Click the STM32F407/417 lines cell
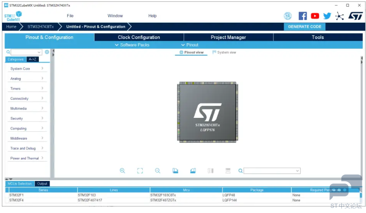This screenshot has height=213, width=366. (x=114, y=200)
